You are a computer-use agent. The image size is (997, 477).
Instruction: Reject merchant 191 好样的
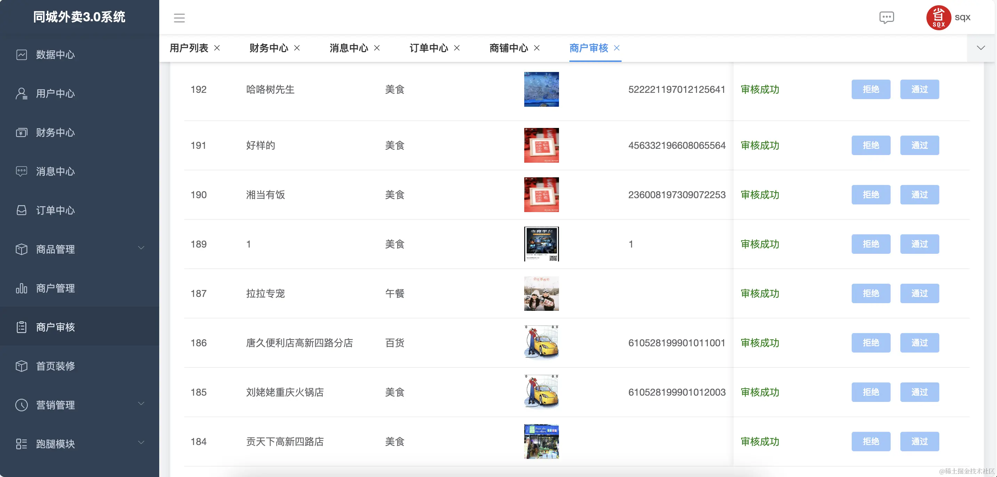(x=871, y=146)
